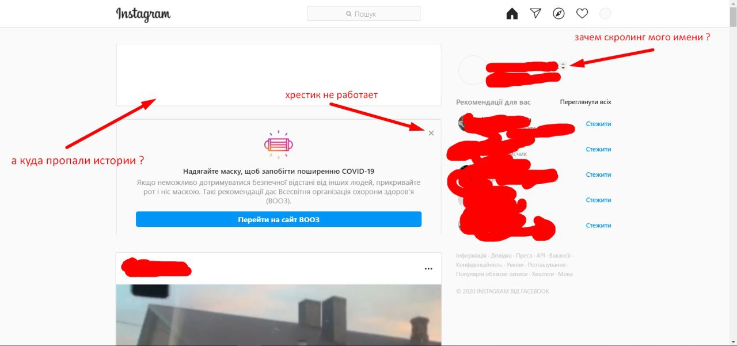Open the Хештеги footer link
The image size is (737, 346).
(x=542, y=274)
